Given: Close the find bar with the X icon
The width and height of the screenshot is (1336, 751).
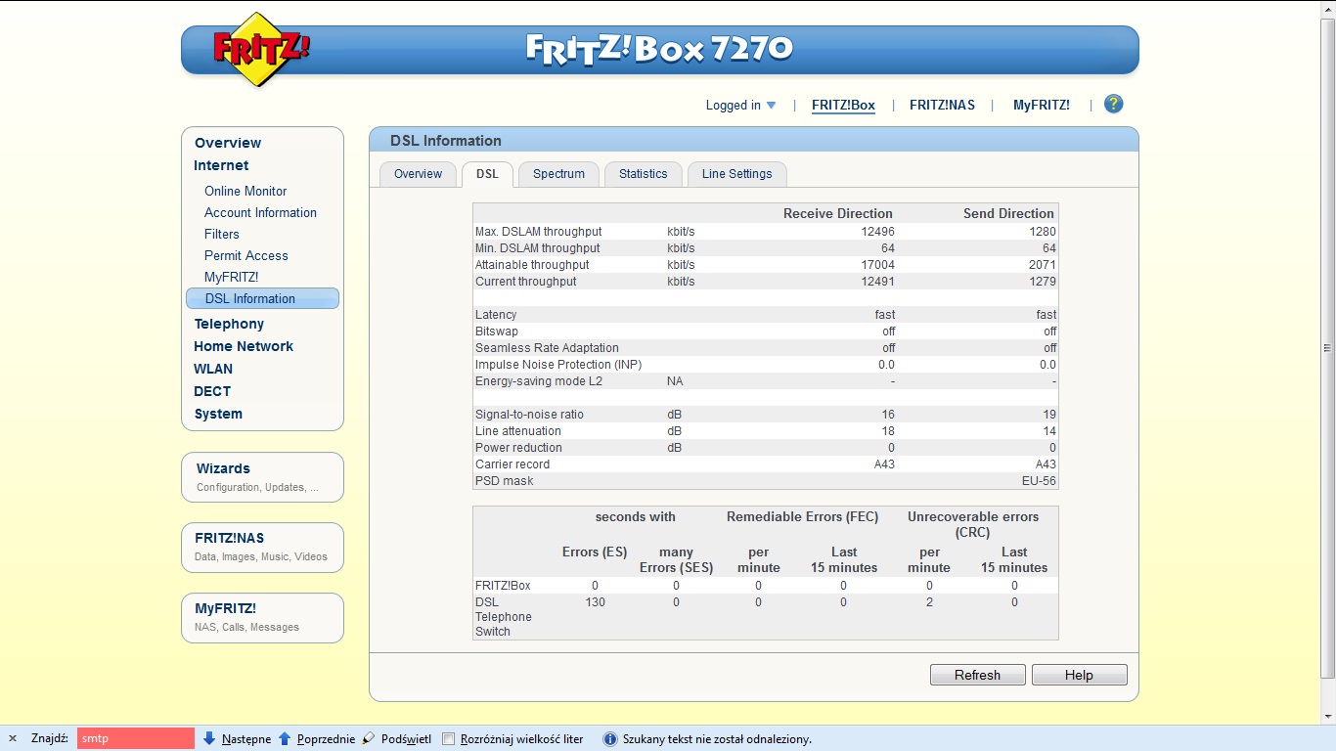Looking at the screenshot, I should (13, 738).
